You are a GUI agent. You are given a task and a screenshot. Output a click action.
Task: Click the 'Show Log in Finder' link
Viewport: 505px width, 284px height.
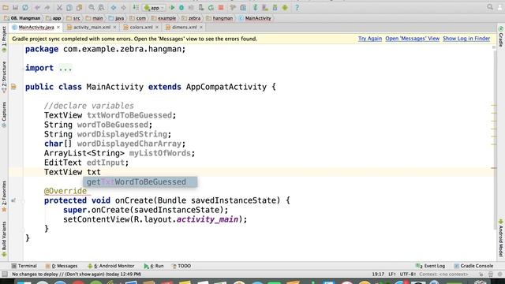466,39
